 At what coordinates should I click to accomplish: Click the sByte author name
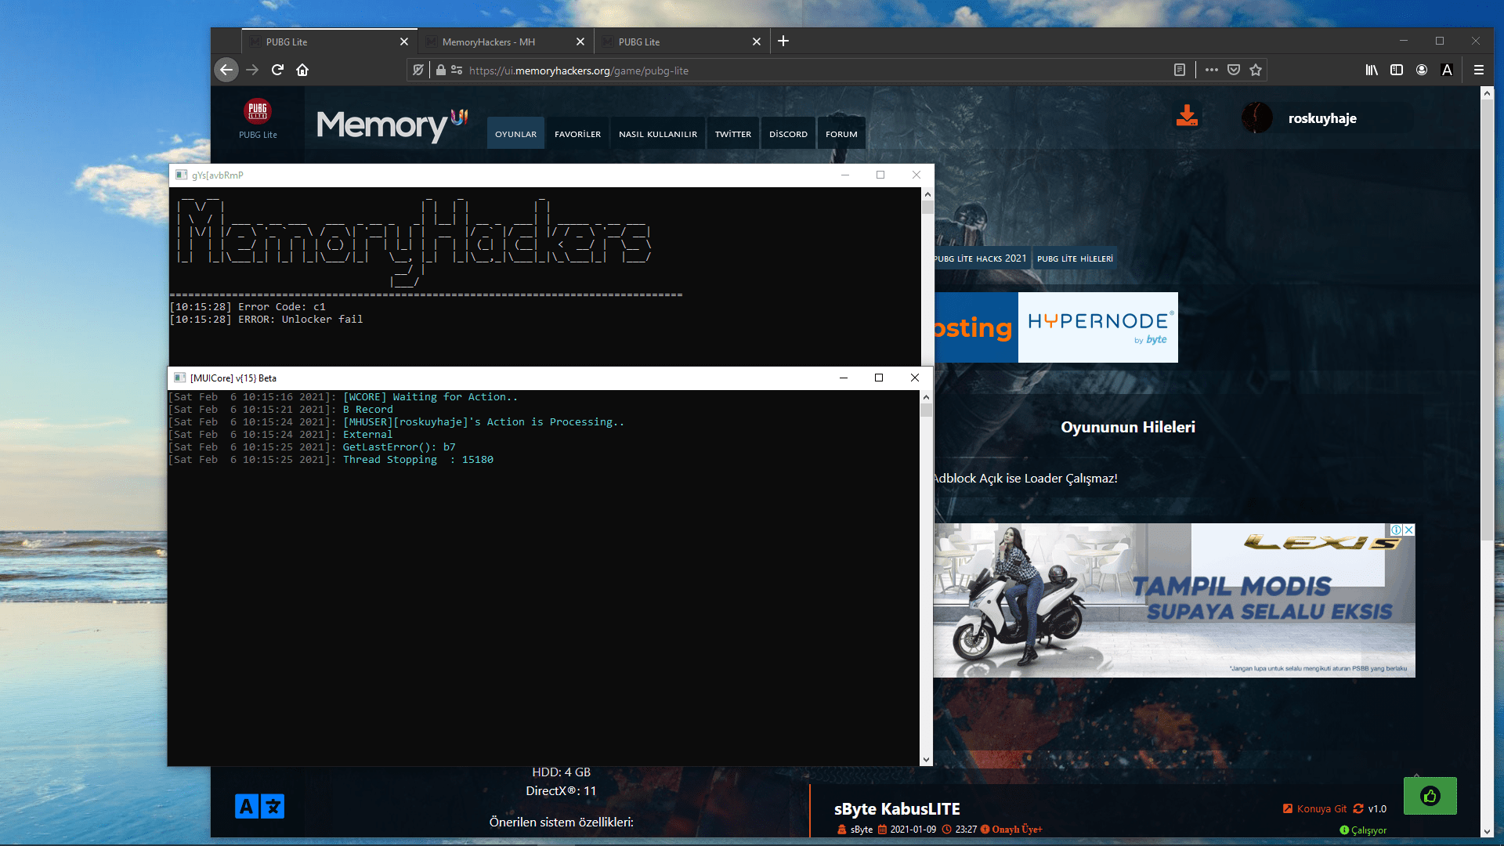(x=862, y=830)
